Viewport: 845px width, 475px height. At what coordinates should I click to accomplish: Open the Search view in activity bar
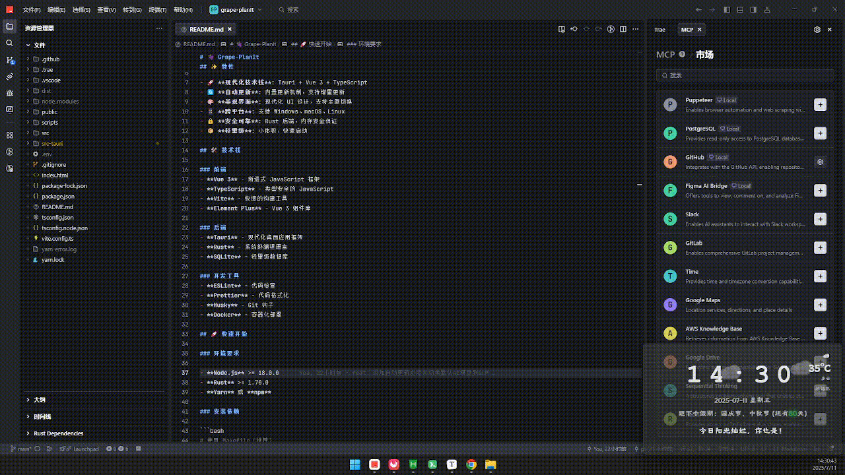click(x=9, y=43)
